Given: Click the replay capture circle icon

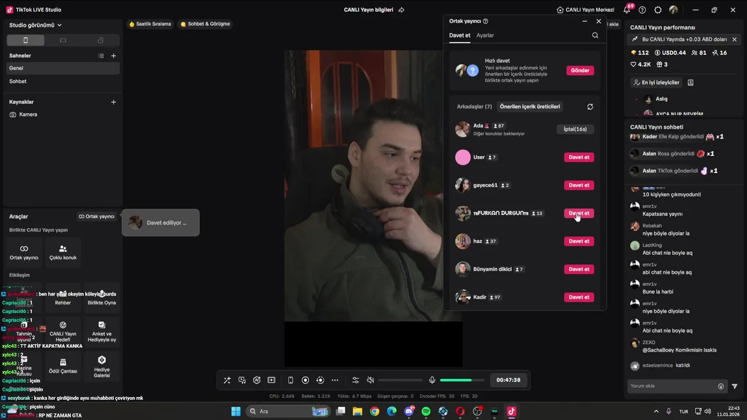Looking at the screenshot, I should pos(320,380).
